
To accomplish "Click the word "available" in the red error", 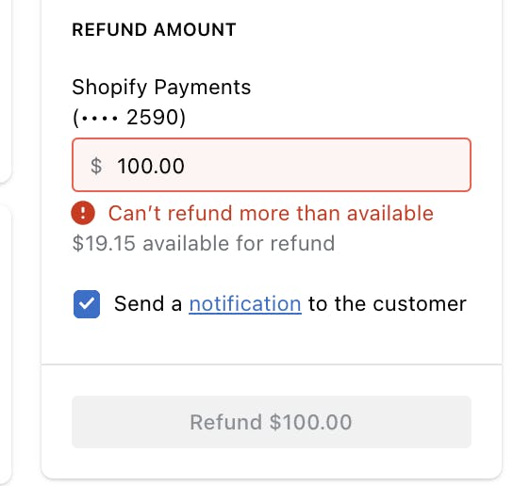I will (390, 213).
